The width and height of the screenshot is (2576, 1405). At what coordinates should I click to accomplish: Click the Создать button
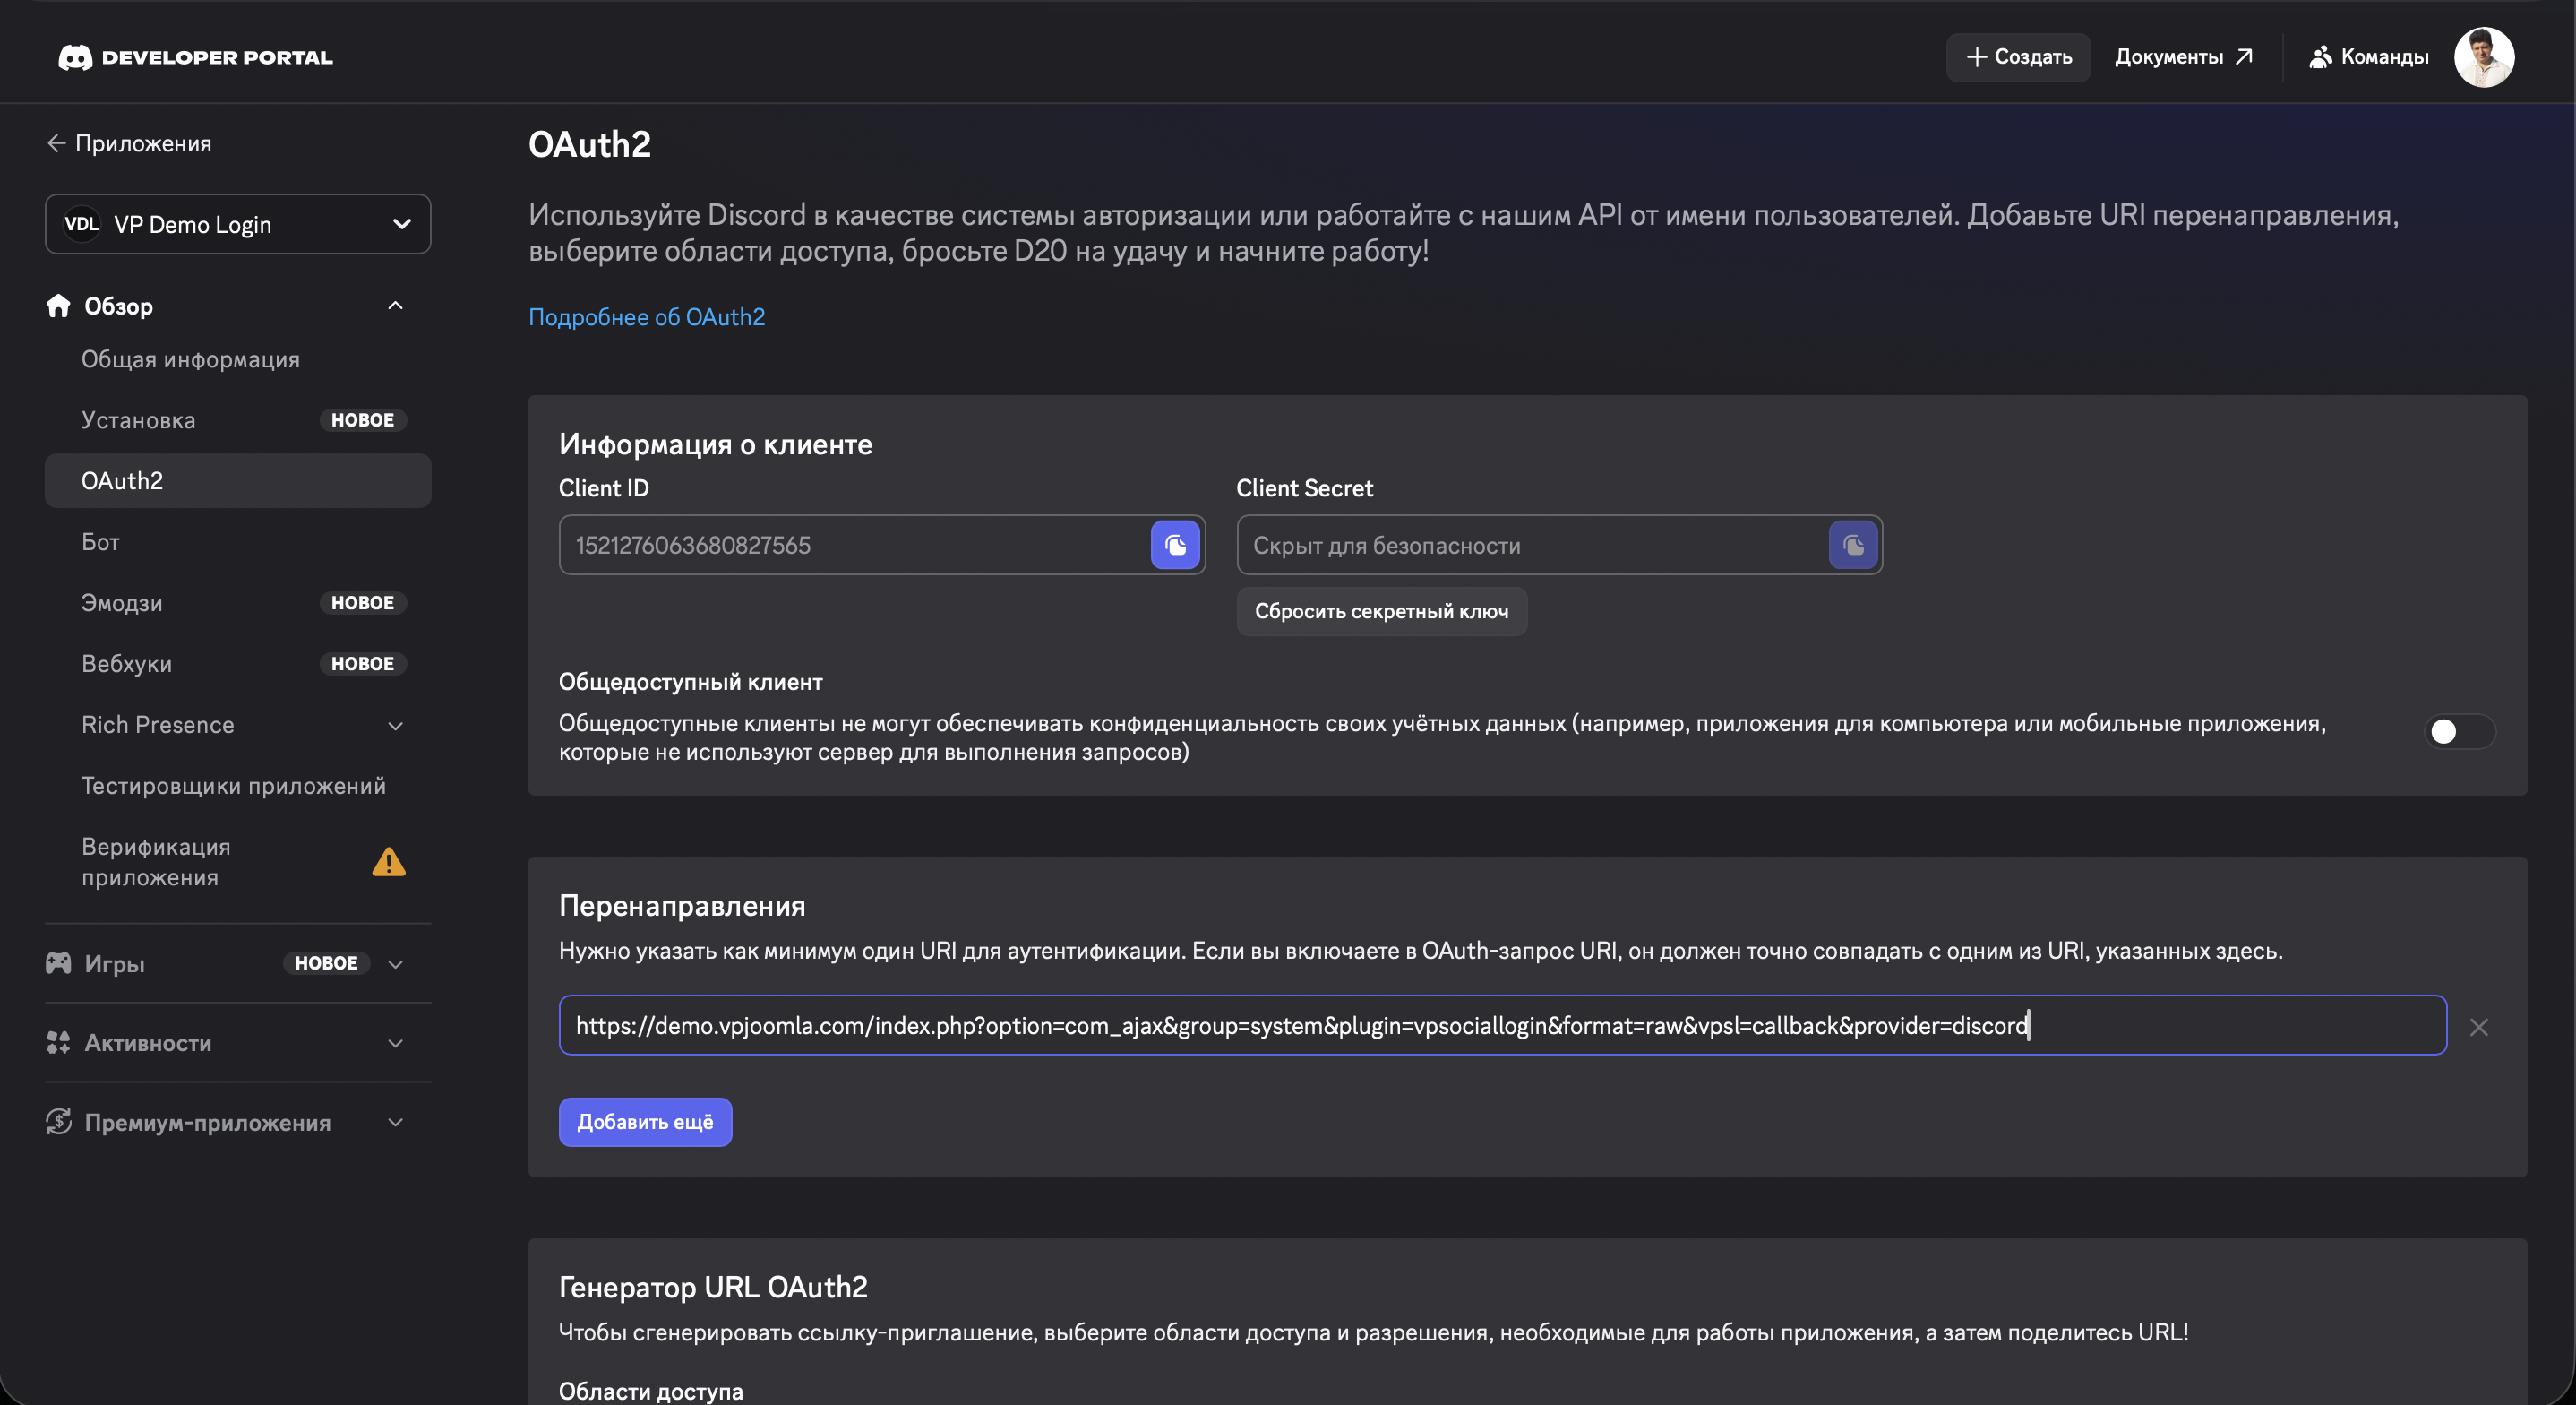tap(2018, 57)
